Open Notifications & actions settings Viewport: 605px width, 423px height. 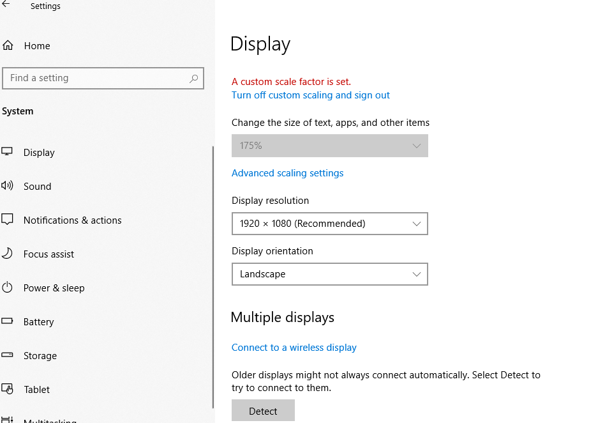pyautogui.click(x=73, y=220)
